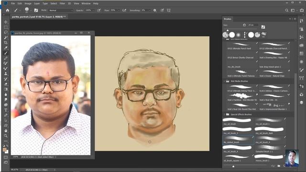
Task: Select the Rectangular Marquee tool
Action: pos(6,27)
